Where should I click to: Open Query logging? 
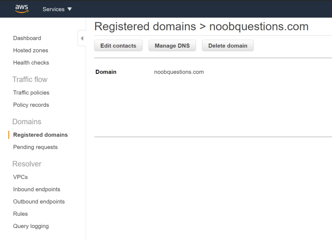click(31, 226)
